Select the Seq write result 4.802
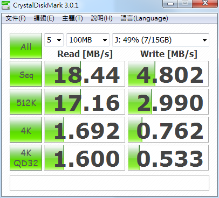 click(x=168, y=74)
